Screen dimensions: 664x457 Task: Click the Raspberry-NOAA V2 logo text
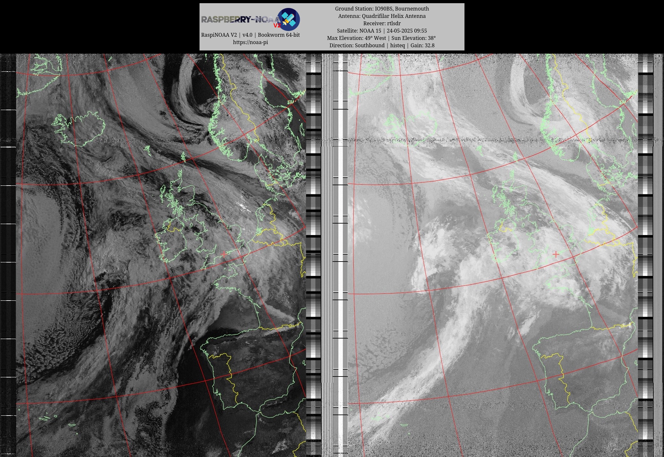(241, 20)
